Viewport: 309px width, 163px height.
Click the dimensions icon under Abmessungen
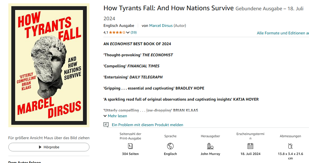click(x=290, y=146)
